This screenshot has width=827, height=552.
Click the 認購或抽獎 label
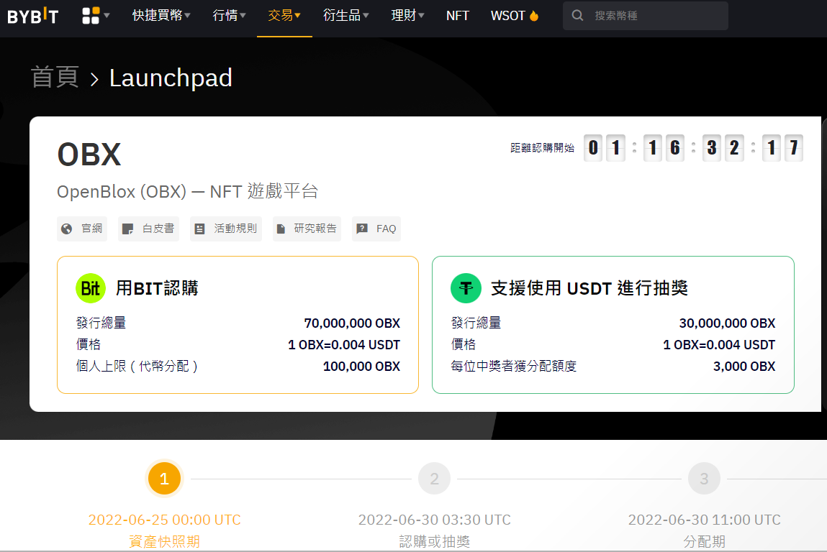pyautogui.click(x=435, y=541)
